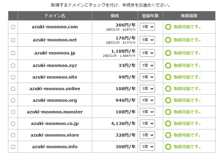Expand the 1年 dropdown for azuki-moomoo.net
223x158 pixels.
147,40
